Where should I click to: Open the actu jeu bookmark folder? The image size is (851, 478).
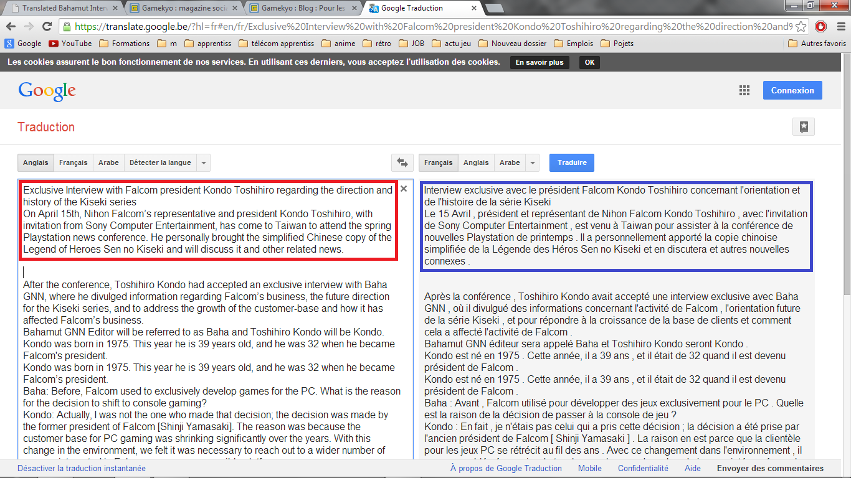[x=452, y=44]
